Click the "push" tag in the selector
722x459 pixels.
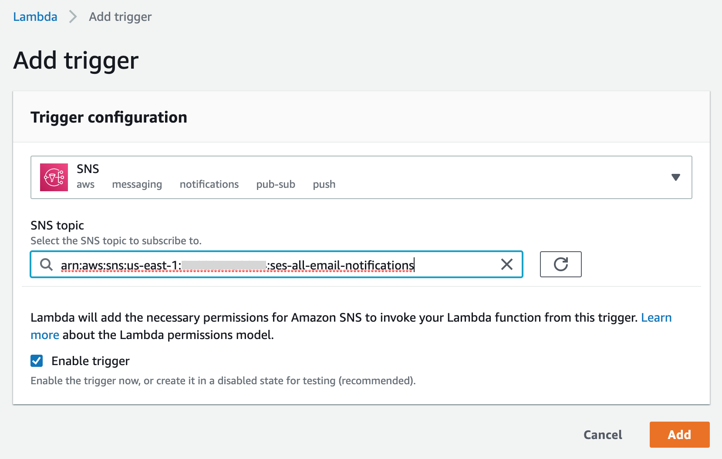click(324, 185)
